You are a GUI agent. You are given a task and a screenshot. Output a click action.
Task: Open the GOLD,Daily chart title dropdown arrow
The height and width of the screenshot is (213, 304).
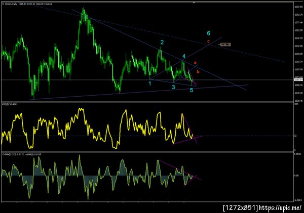click(3, 4)
